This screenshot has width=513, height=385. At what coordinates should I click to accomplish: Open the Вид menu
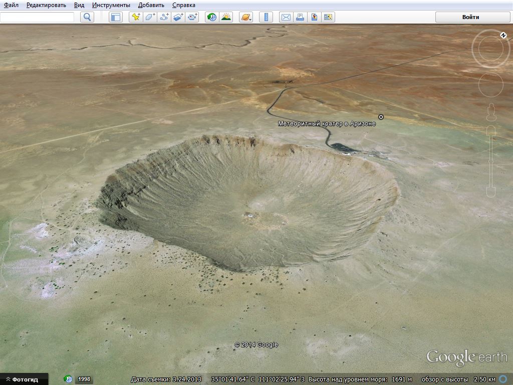(x=79, y=5)
